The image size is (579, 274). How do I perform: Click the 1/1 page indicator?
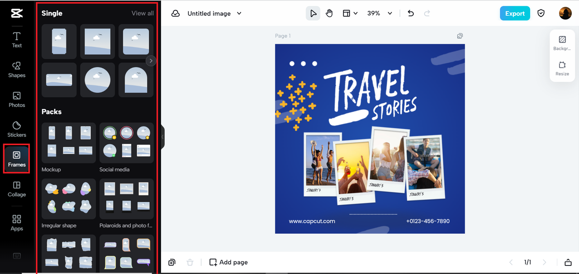[x=528, y=262]
